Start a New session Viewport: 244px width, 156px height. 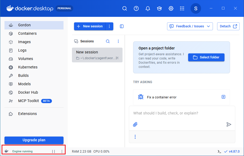pos(90,26)
